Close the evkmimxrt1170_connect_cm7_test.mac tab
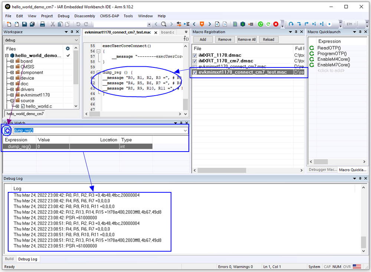The height and width of the screenshot is (272, 371). coord(156,33)
